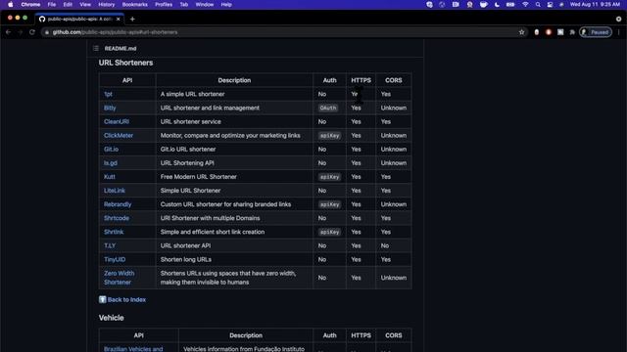Click the apiKey badge in Kutt row
Image resolution: width=627 pixels, height=352 pixels.
tap(329, 177)
